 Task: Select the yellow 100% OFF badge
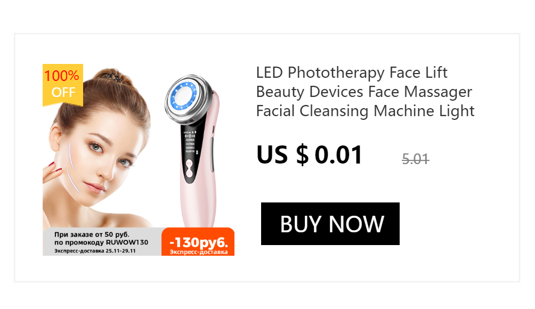63,85
